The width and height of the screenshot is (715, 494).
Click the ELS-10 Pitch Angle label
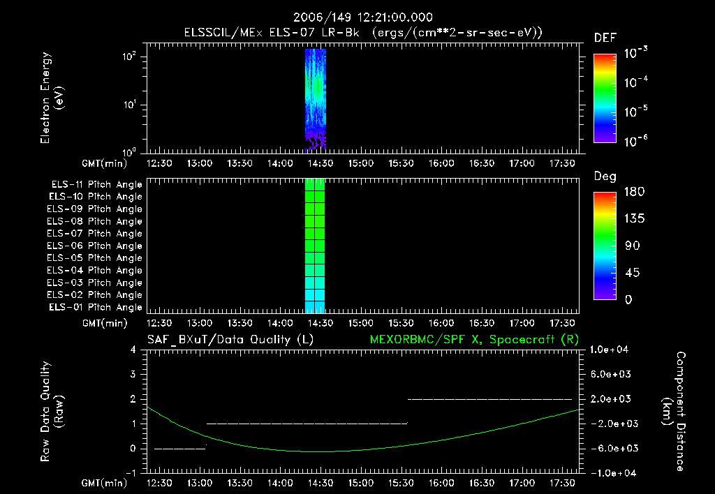[96, 197]
